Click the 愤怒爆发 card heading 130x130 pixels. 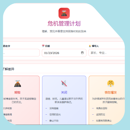(x=111, y=93)
